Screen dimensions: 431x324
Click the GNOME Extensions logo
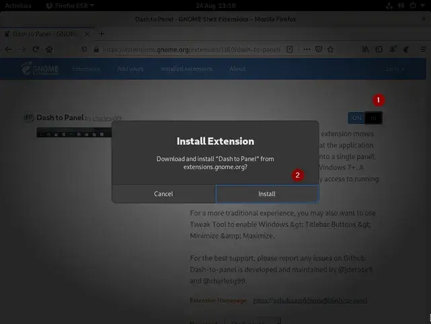click(40, 68)
